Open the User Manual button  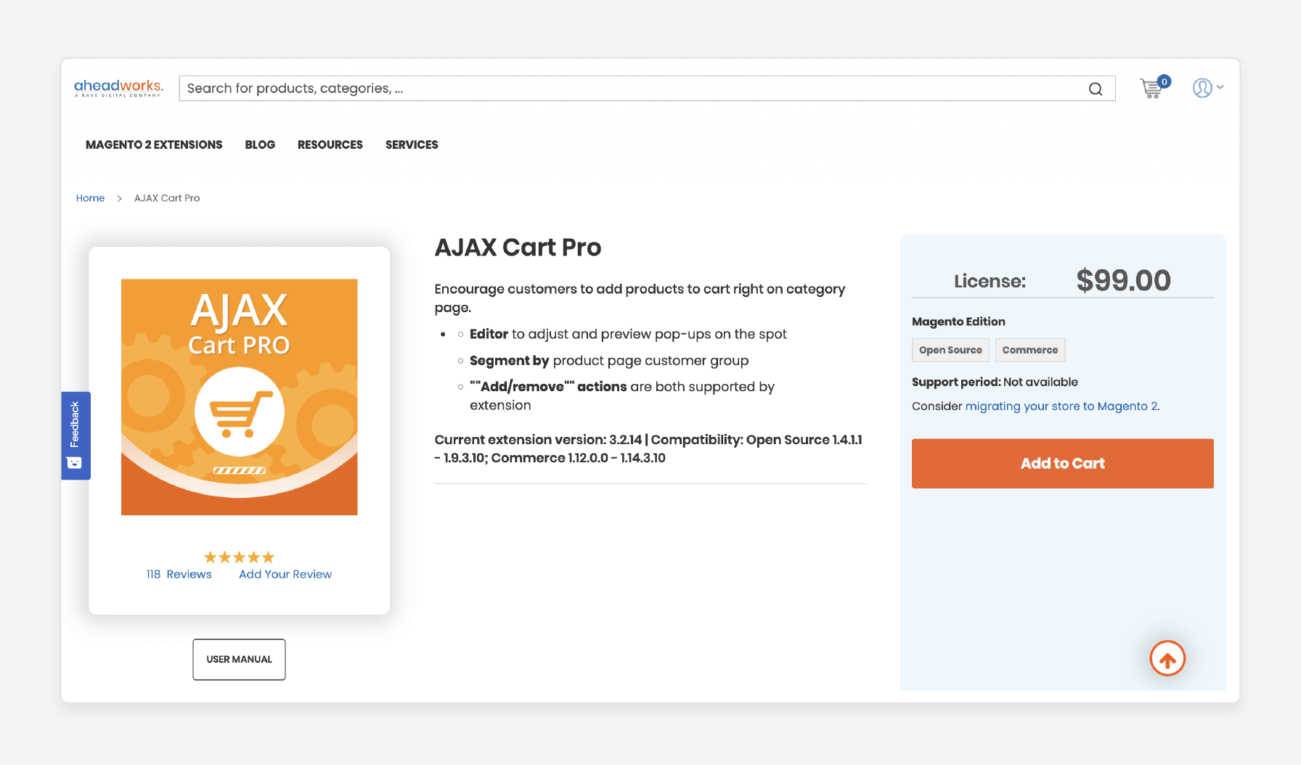coord(239,659)
